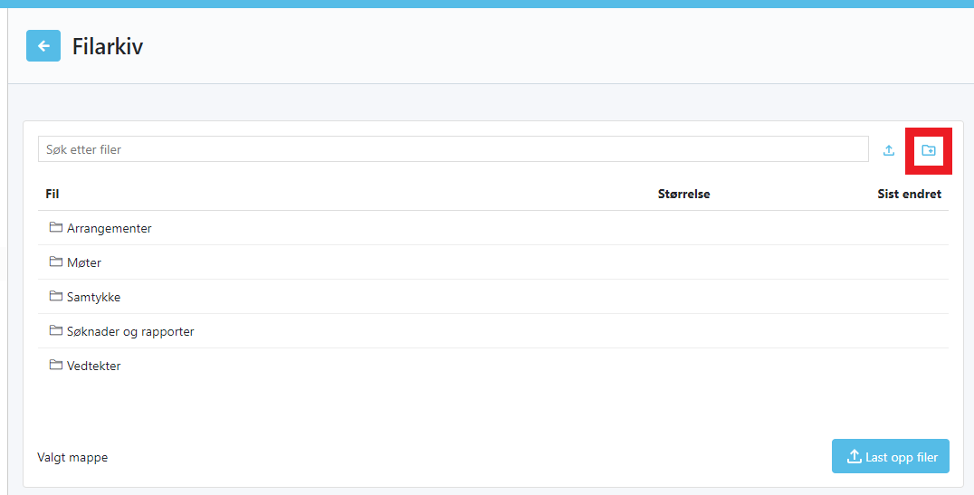Open the Arrangementer folder

pos(109,229)
